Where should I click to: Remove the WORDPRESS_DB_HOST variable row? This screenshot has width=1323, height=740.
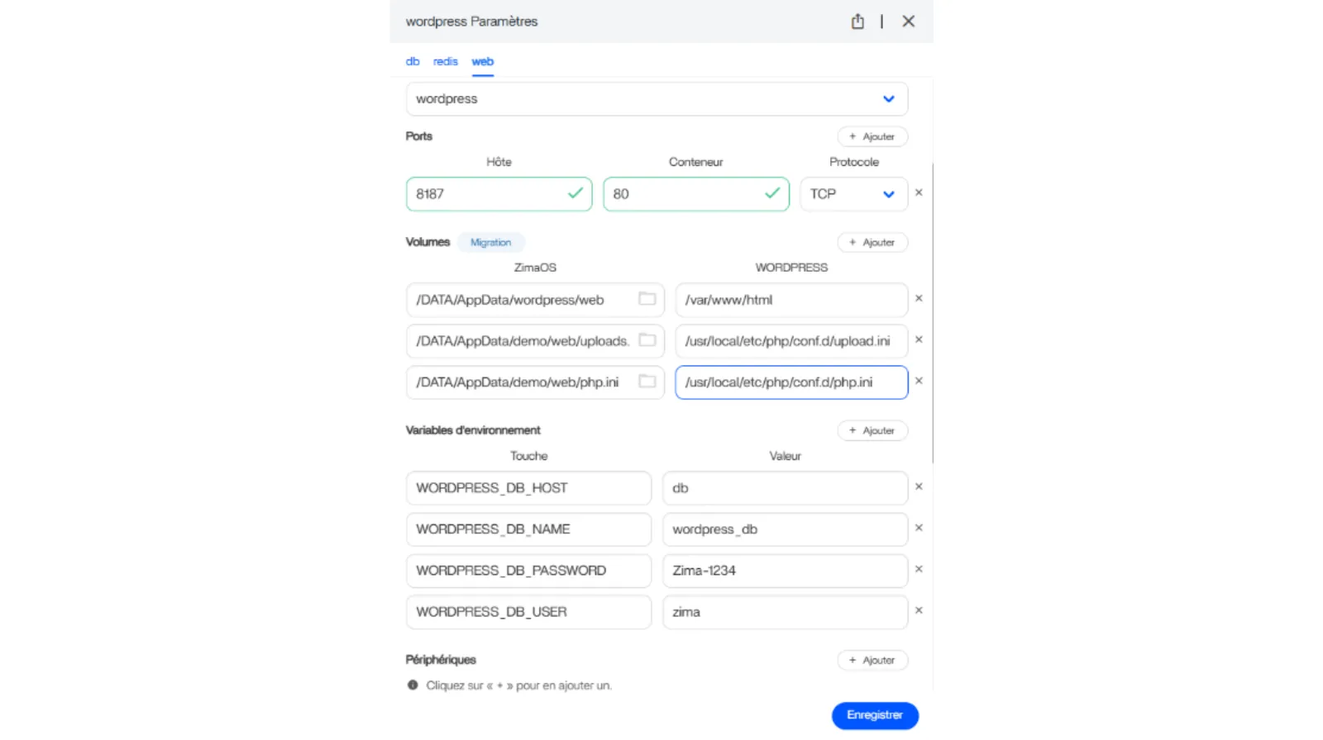pyautogui.click(x=919, y=487)
